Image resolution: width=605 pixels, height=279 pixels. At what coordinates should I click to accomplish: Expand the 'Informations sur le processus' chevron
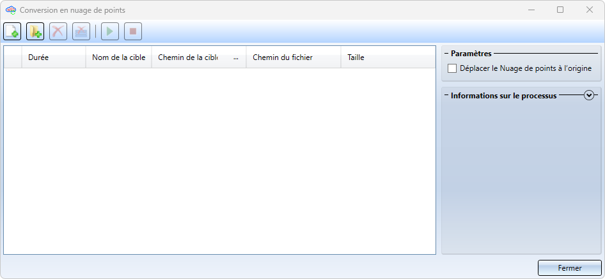(589, 95)
